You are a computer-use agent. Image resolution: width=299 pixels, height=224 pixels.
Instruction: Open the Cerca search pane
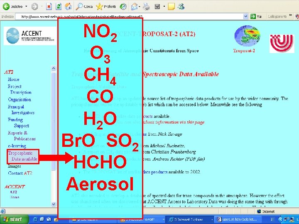pyautogui.click(x=84, y=7)
